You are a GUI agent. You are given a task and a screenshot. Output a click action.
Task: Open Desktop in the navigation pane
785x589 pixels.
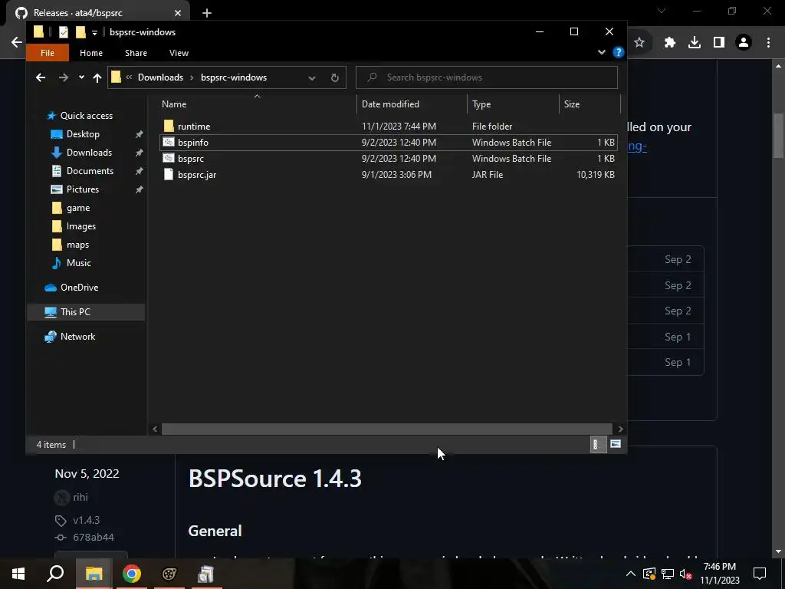pyautogui.click(x=83, y=134)
